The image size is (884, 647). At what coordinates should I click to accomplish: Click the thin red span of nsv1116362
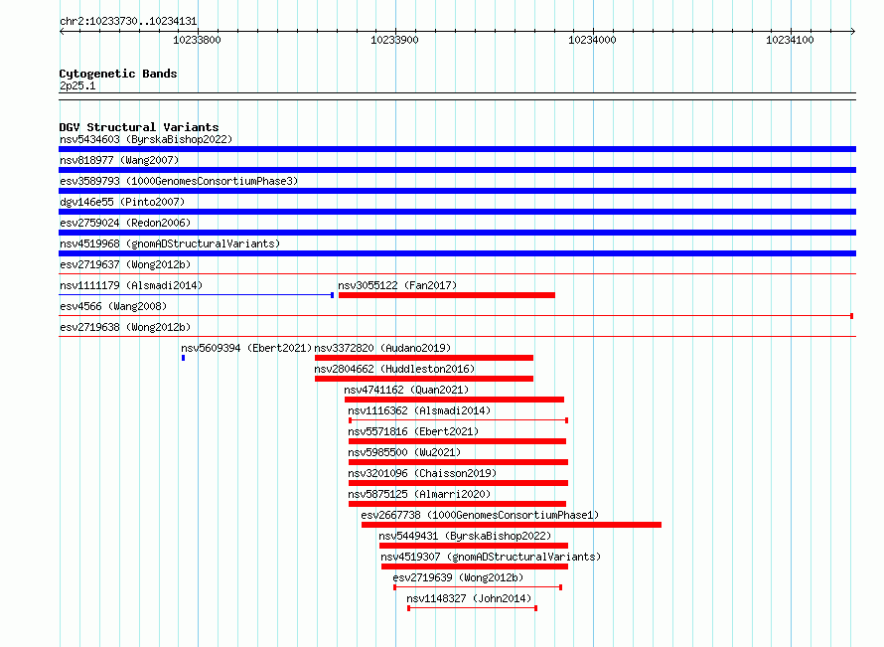458,420
